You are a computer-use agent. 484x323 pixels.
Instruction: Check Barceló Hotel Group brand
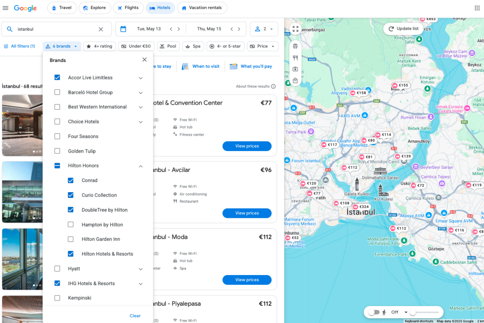click(x=57, y=92)
